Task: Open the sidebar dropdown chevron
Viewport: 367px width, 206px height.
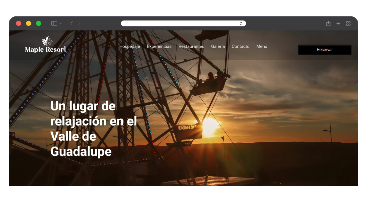Action: [x=61, y=24]
